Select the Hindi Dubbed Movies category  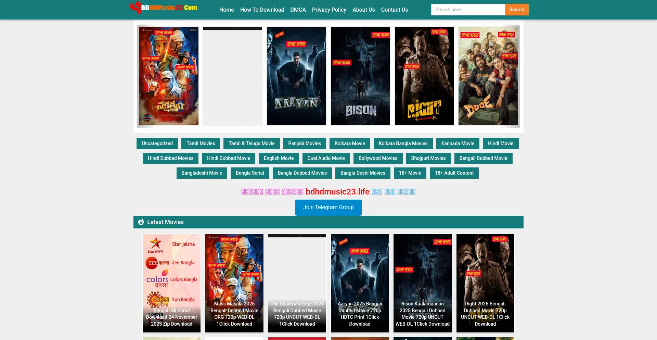170,158
